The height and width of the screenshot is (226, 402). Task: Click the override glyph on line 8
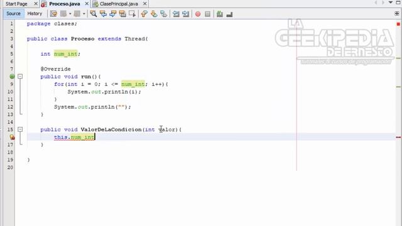click(12, 77)
